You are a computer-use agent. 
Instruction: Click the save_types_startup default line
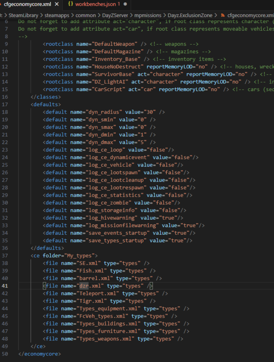point(118,240)
